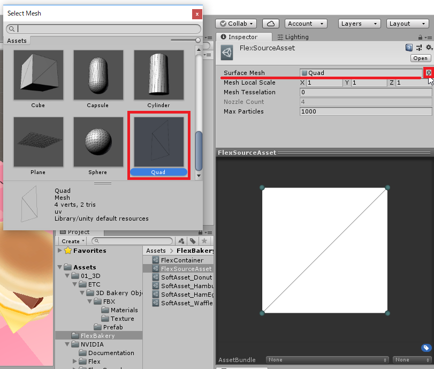Select the Sphere mesh thumbnail
Viewport: 434px width, 369px height.
[98, 141]
